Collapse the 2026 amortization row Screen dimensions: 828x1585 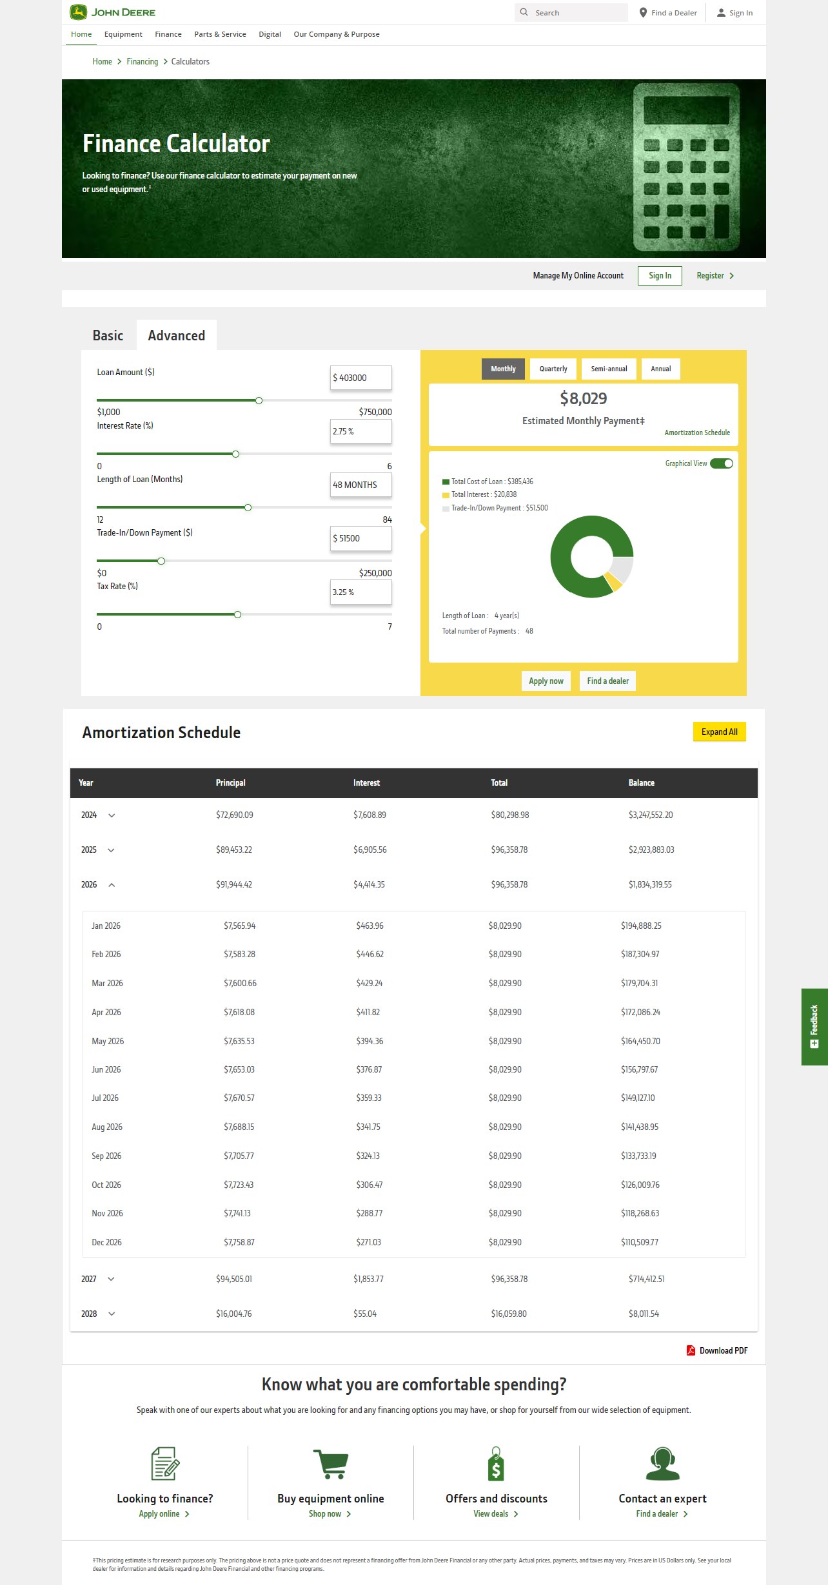[x=112, y=885]
